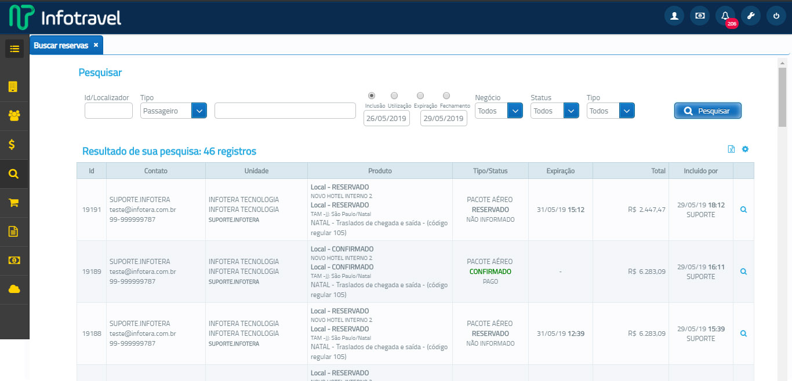This screenshot has height=381, width=792.
Task: Select the Utilização radio button
Action: [394, 96]
